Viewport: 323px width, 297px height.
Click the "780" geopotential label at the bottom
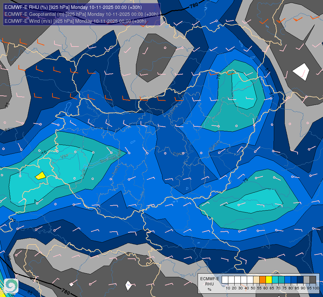point(66,292)
